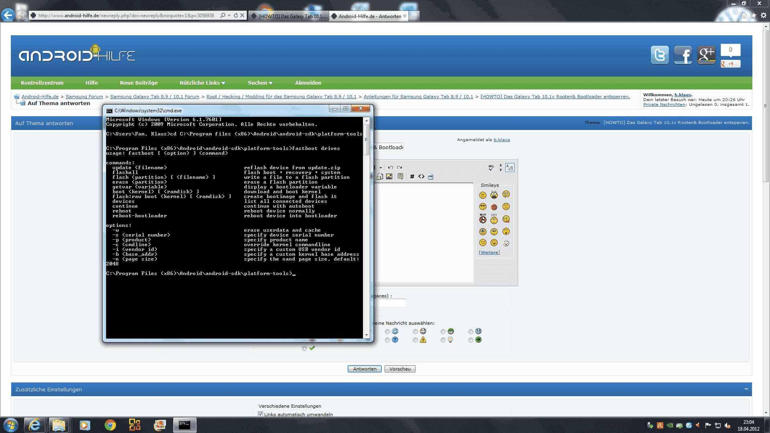
Task: Refresh the page with the reload icon
Action: coord(236,16)
